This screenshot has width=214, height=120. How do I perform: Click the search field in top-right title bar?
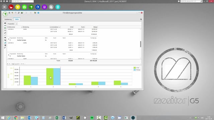point(191,1)
